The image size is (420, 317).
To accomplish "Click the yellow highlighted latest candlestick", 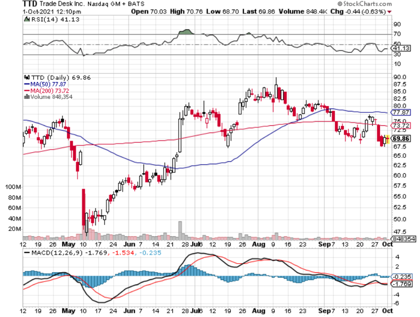I will coord(388,140).
